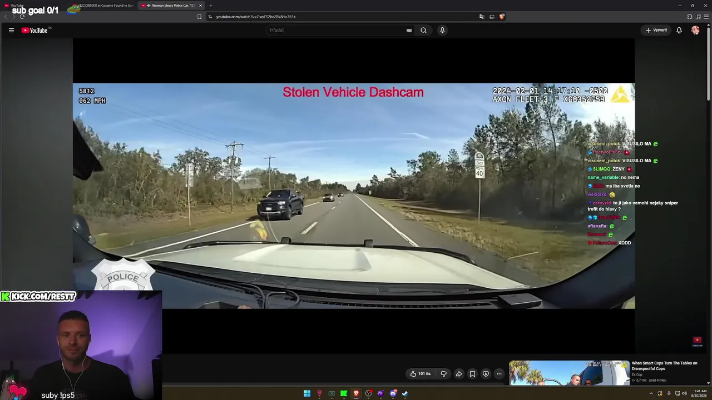Click the taskbar volume speaker icon
712x400 pixels.
click(684, 393)
